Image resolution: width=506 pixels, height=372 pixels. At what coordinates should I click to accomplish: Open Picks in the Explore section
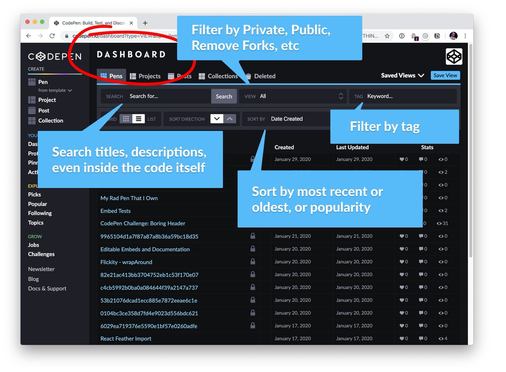coord(35,194)
